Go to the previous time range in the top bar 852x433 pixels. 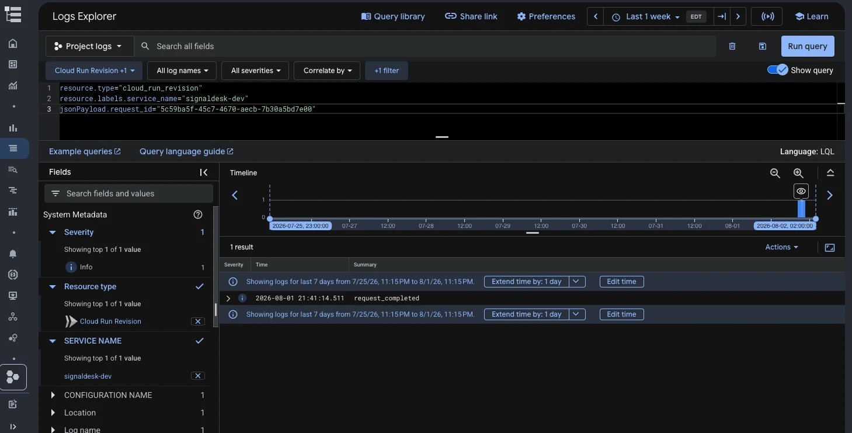tap(596, 16)
